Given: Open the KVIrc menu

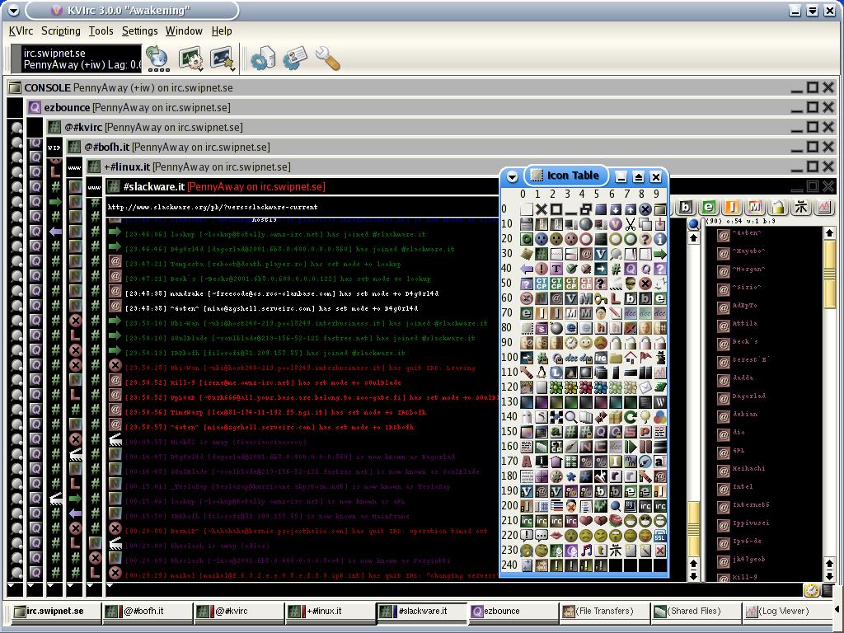Looking at the screenshot, I should 21,31.
